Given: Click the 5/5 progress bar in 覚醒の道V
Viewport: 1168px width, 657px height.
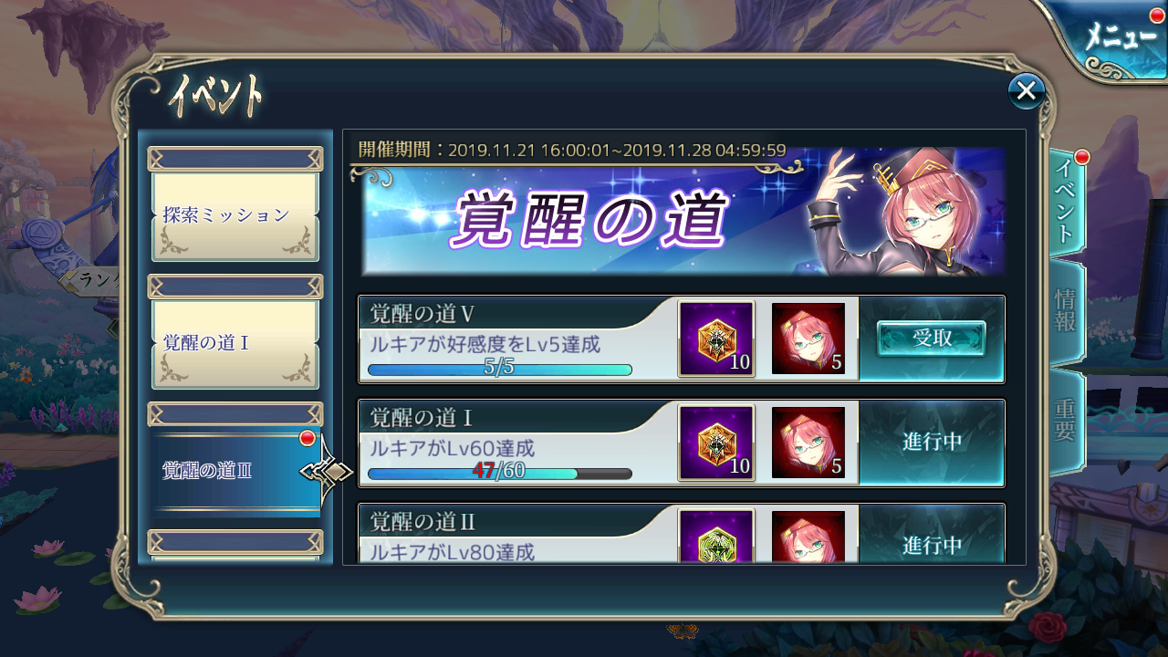Looking at the screenshot, I should tap(500, 370).
